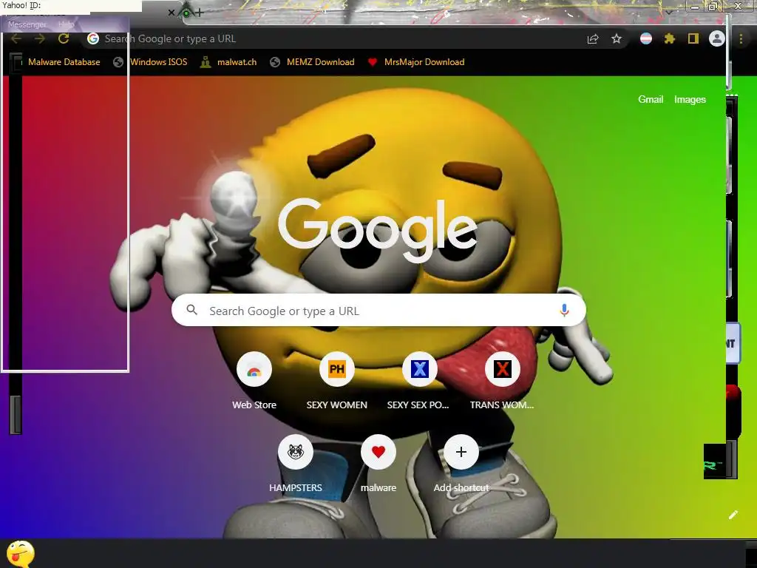Open the profile avatar menu
Screen dimensions: 757x568
click(717, 38)
